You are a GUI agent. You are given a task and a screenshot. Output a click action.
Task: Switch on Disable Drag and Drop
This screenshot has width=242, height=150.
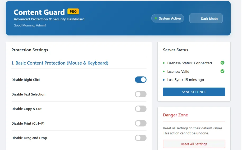141,138
